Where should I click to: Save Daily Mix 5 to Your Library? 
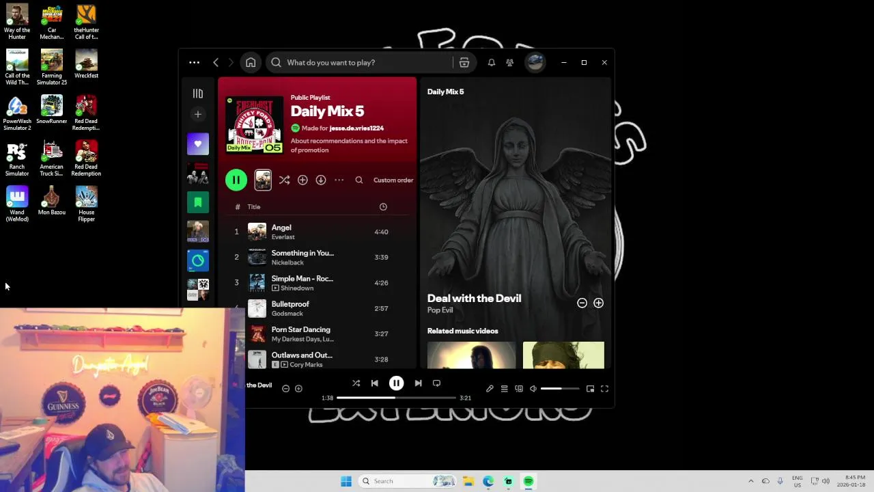[x=302, y=180]
